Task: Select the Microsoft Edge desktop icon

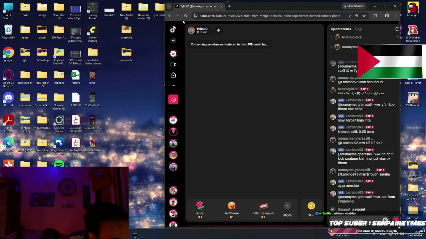Action: coord(8,146)
